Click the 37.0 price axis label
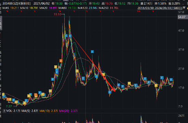Image resolution: width=188 pixels, height=123 pixels. 181,50
